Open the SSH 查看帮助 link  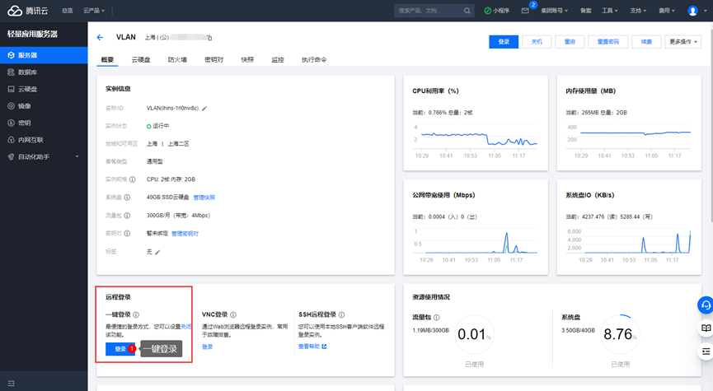[x=312, y=347]
